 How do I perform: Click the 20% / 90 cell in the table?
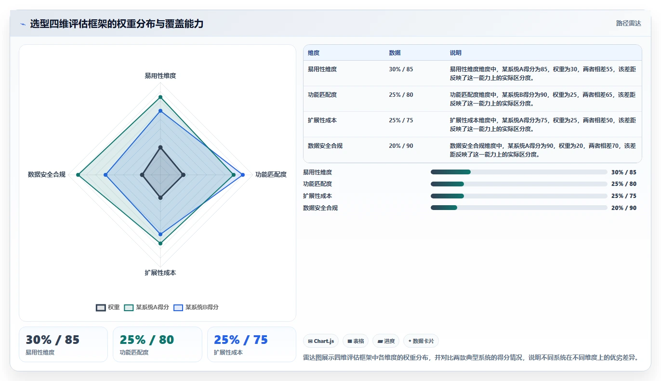click(x=401, y=146)
